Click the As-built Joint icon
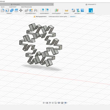 (x=35, y=10)
